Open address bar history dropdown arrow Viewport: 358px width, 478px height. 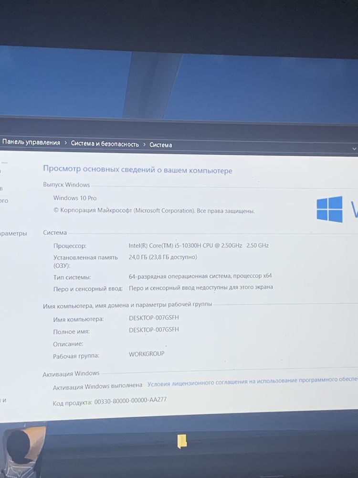pyautogui.click(x=354, y=149)
